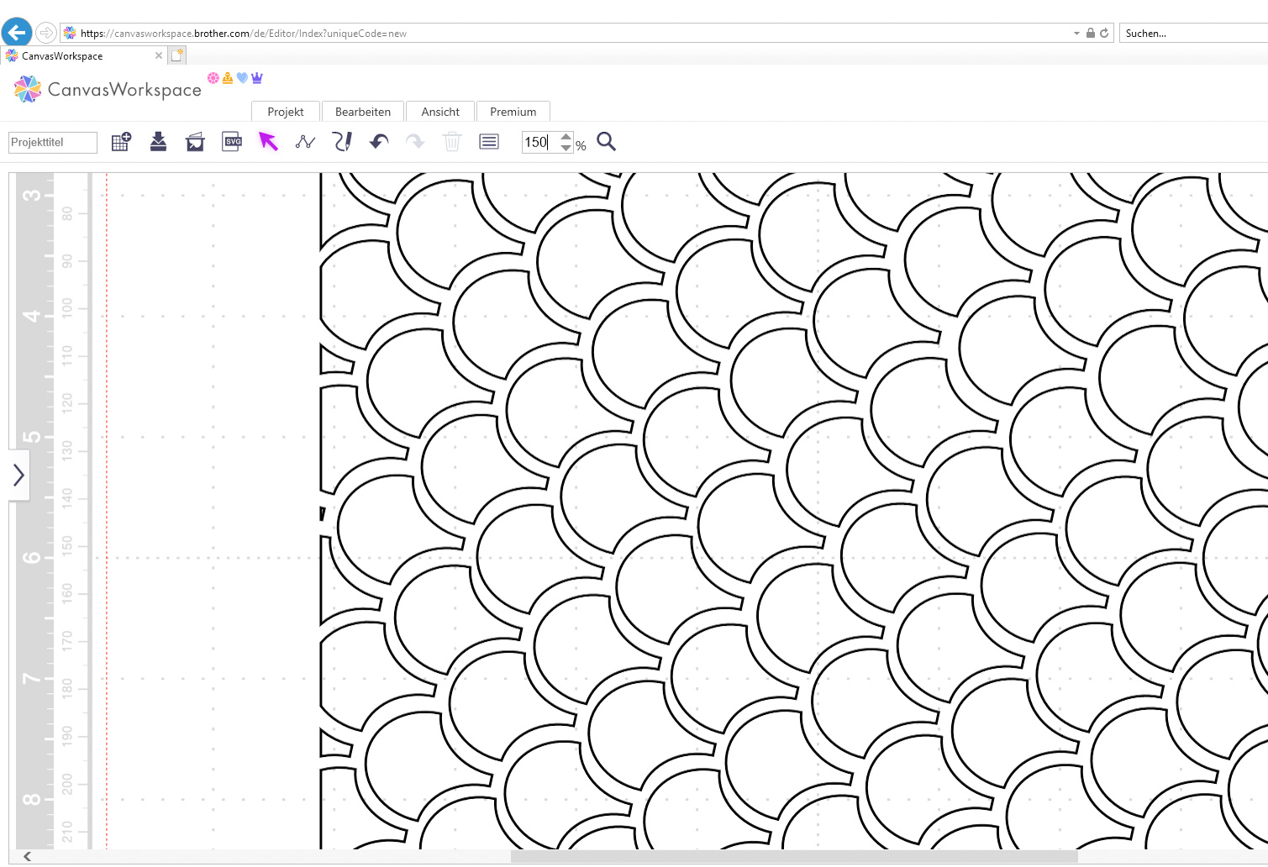Image resolution: width=1268 pixels, height=867 pixels.
Task: Click the download project icon
Action: (158, 142)
